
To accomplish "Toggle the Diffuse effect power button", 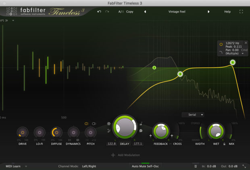I will (56, 132).
